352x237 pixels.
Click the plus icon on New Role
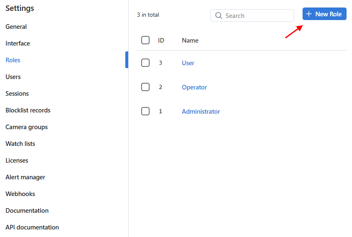(309, 14)
